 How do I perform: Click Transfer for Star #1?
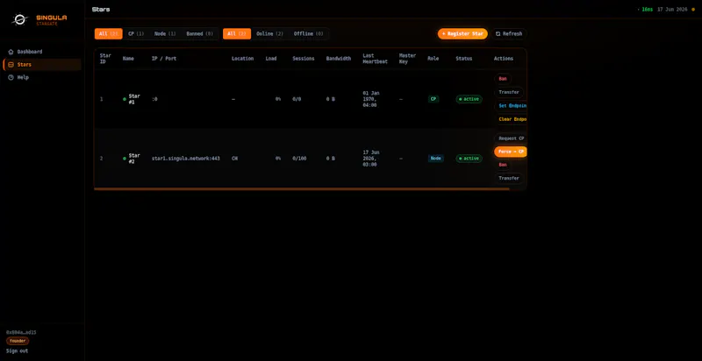(509, 93)
